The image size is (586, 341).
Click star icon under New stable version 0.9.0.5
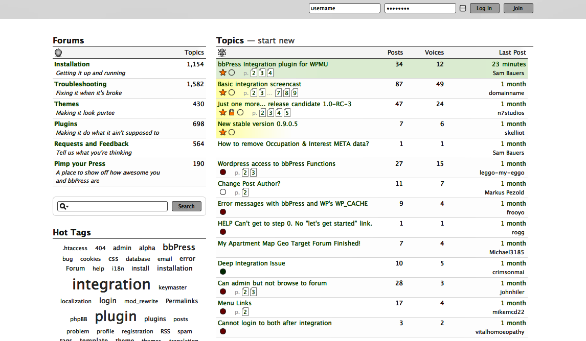click(223, 132)
